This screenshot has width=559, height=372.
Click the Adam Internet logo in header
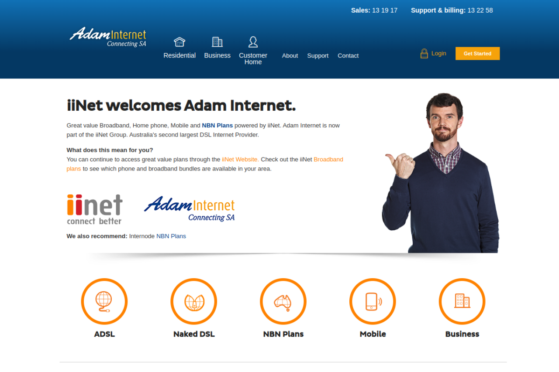pyautogui.click(x=108, y=37)
